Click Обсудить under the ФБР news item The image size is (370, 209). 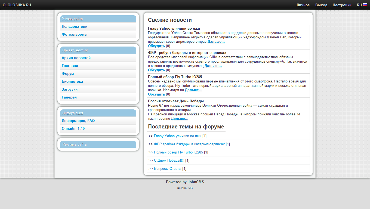[156, 70]
